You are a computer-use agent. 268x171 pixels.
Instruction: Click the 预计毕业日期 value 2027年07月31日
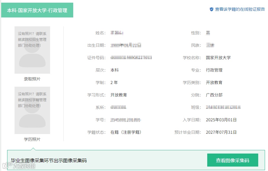point(221,132)
